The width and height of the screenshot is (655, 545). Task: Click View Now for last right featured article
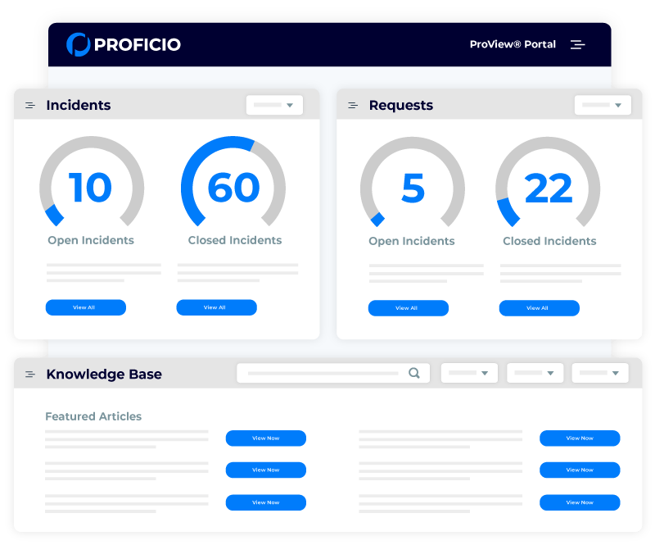(580, 502)
